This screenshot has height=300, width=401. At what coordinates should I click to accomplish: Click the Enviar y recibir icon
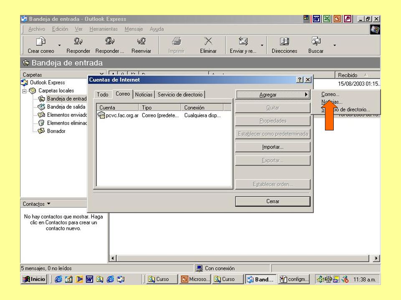[x=243, y=41]
